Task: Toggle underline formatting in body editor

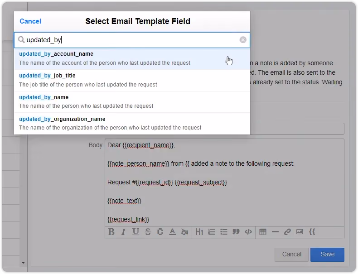Action: click(135, 232)
